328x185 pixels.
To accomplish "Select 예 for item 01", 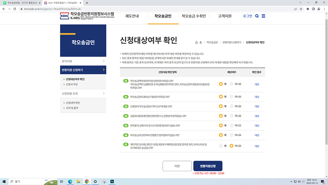I will [221, 84].
